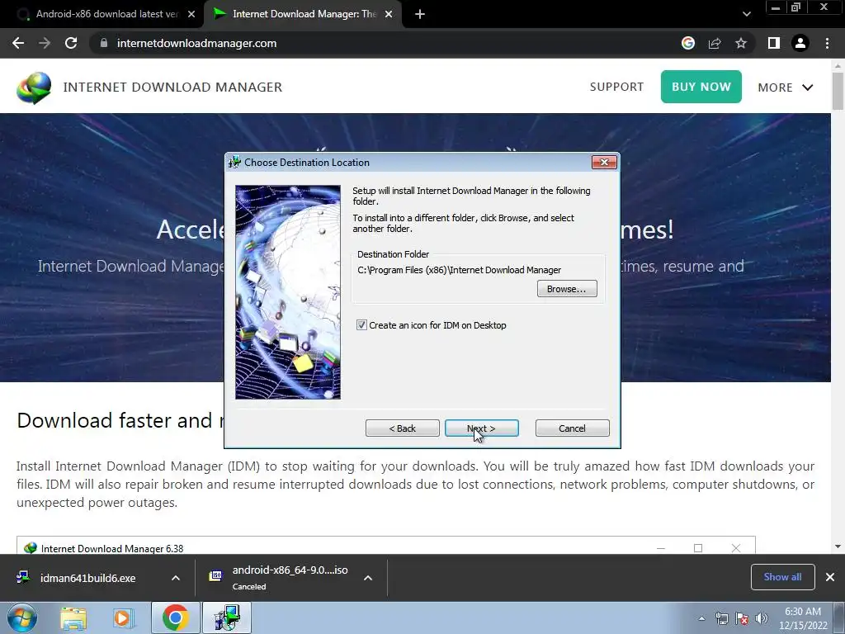The image size is (845, 634).
Task: Expand options for idman641build6.exe download
Action: click(x=176, y=578)
